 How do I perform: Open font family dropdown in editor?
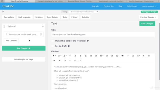click(x=65, y=56)
